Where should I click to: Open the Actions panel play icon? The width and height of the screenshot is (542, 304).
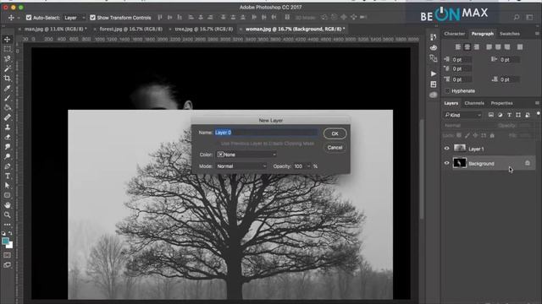pyautogui.click(x=434, y=73)
